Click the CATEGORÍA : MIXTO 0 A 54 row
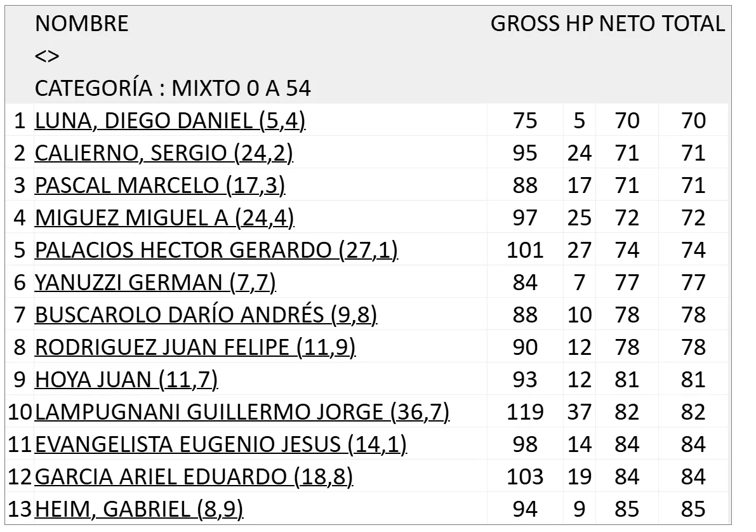Viewport: 756px width, 532px height. [173, 89]
